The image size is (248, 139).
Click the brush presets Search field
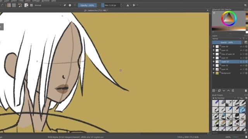228,133
